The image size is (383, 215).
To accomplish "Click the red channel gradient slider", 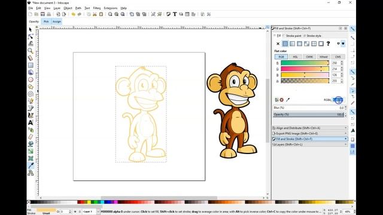I will click(x=305, y=63).
